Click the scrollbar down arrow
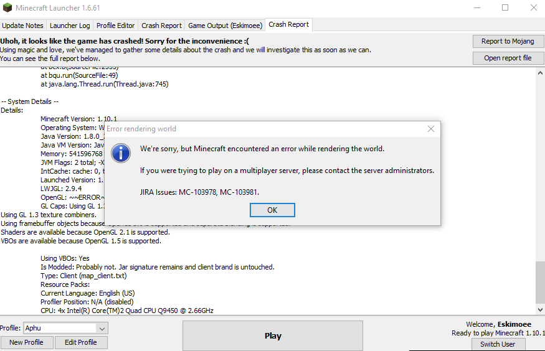545x351 pixels. tap(540, 310)
